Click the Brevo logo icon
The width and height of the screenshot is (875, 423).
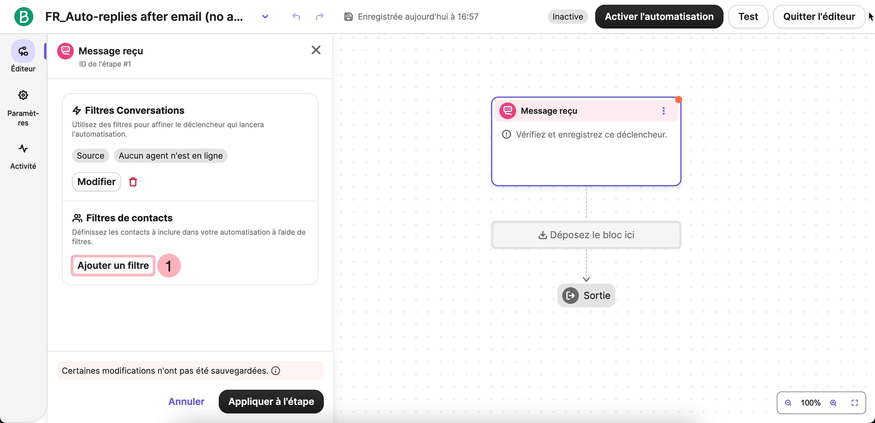24,17
